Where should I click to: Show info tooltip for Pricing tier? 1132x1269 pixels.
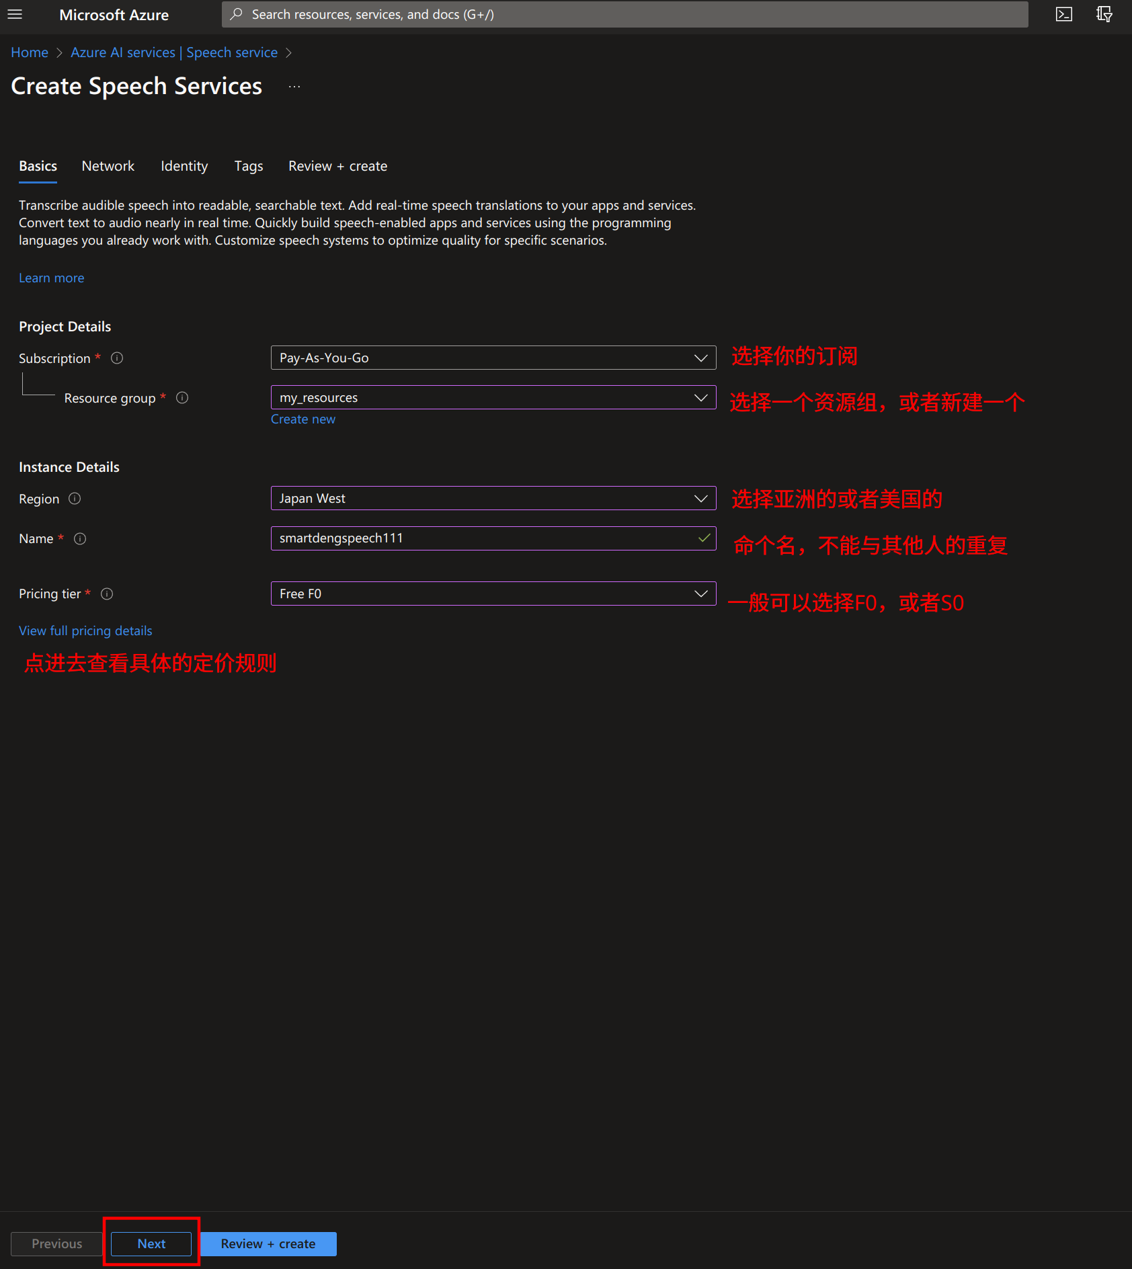pyautogui.click(x=107, y=593)
